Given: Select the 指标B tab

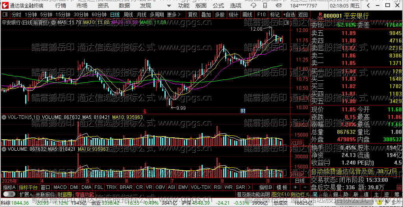Looking at the screenshot, I should click(266, 187).
